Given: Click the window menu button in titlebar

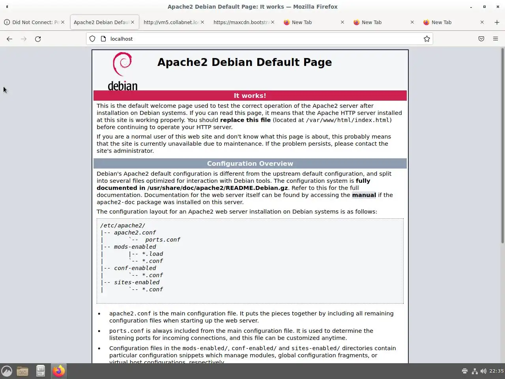Looking at the screenshot, I should click(7, 6).
